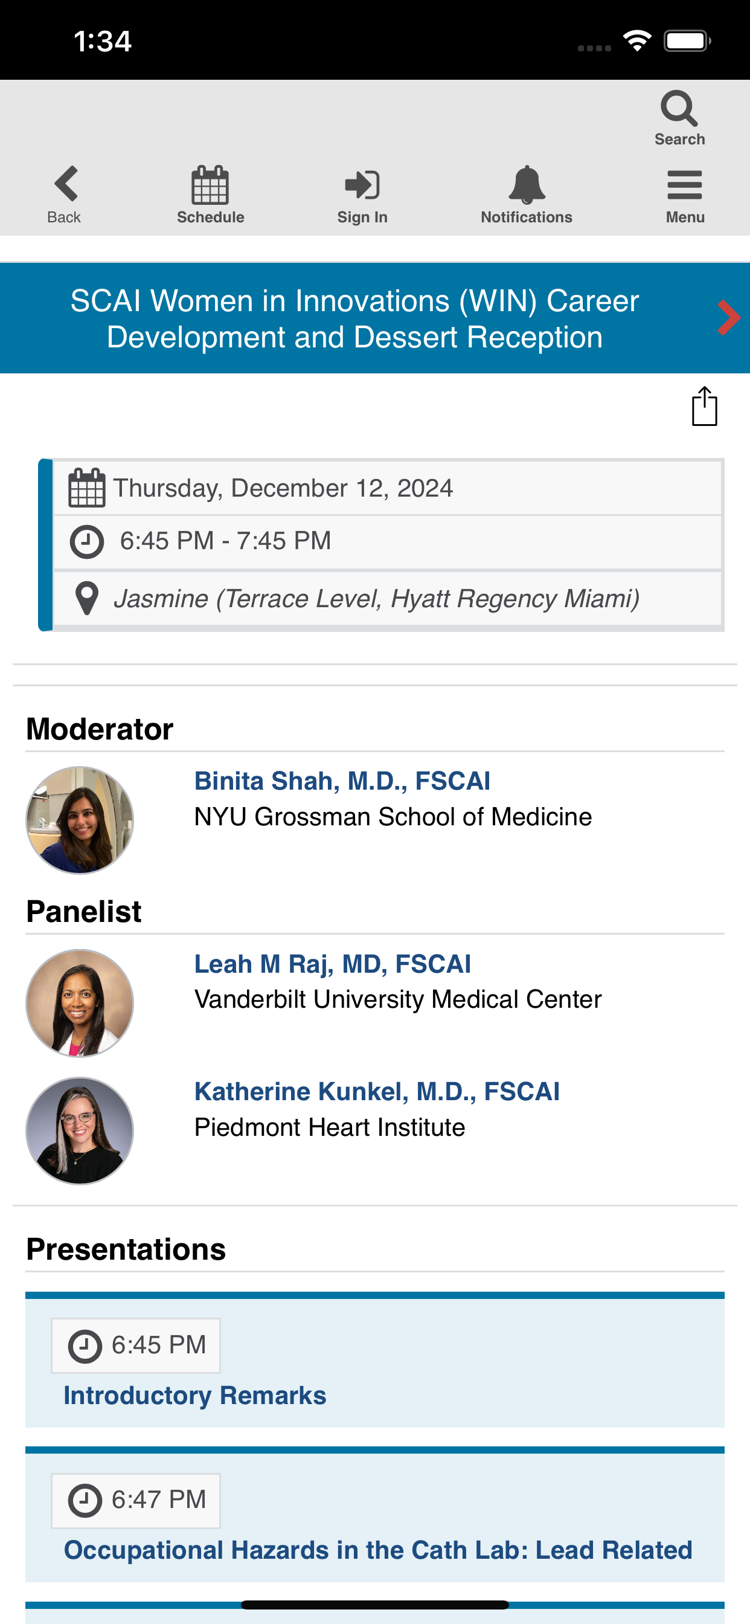The image size is (750, 1624).
Task: Tap the calendar icon beside the date
Action: coord(86,488)
